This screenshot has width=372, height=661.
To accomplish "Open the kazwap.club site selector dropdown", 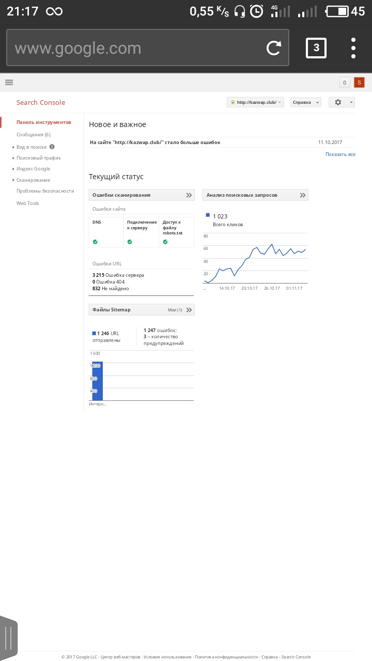I will [x=255, y=102].
